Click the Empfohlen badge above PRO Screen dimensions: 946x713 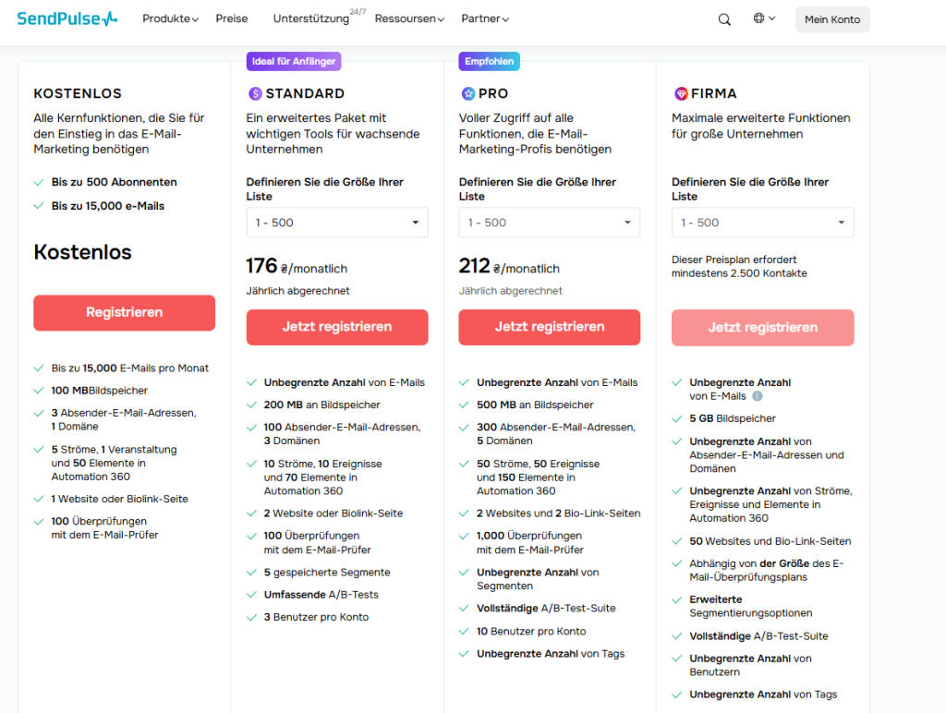pyautogui.click(x=489, y=61)
